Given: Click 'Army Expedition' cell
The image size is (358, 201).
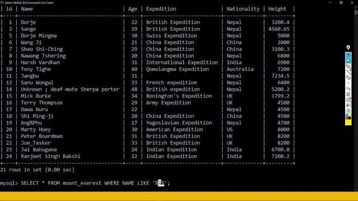Looking at the screenshot, I should click(x=168, y=103).
